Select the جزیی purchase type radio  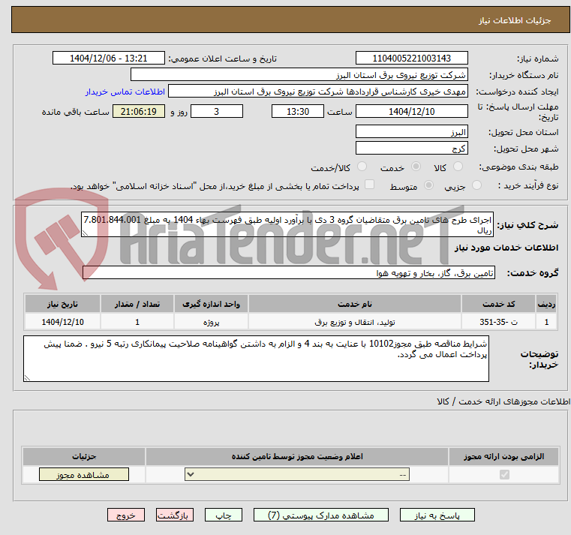click(x=476, y=185)
